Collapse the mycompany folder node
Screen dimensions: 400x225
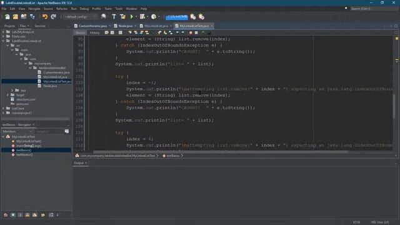click(x=26, y=63)
